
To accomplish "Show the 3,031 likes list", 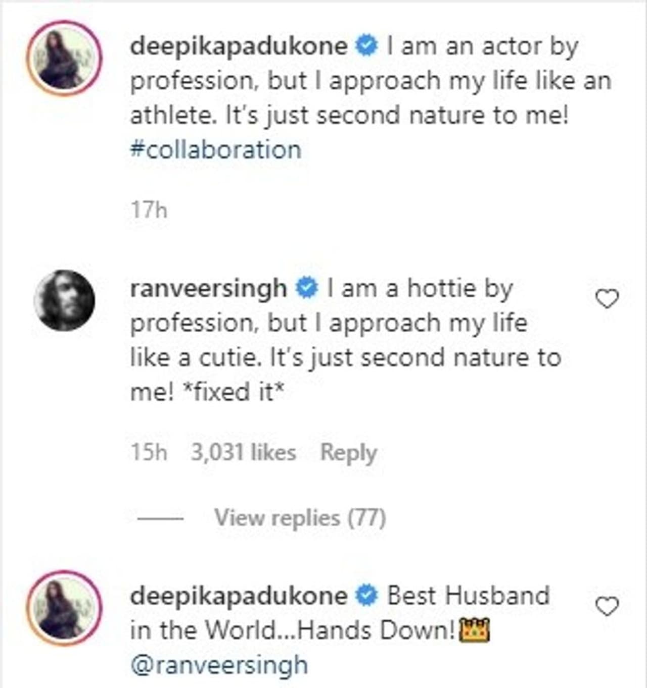I will point(243,452).
